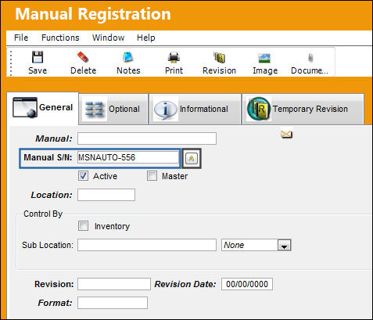
Task: Click the Sub Location text field
Action: 147,245
